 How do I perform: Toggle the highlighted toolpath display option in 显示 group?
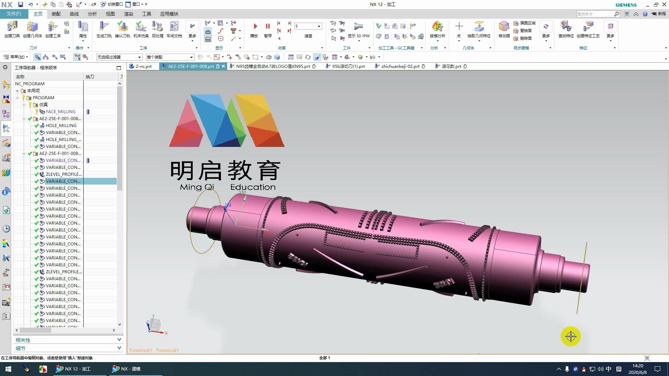tap(208, 32)
